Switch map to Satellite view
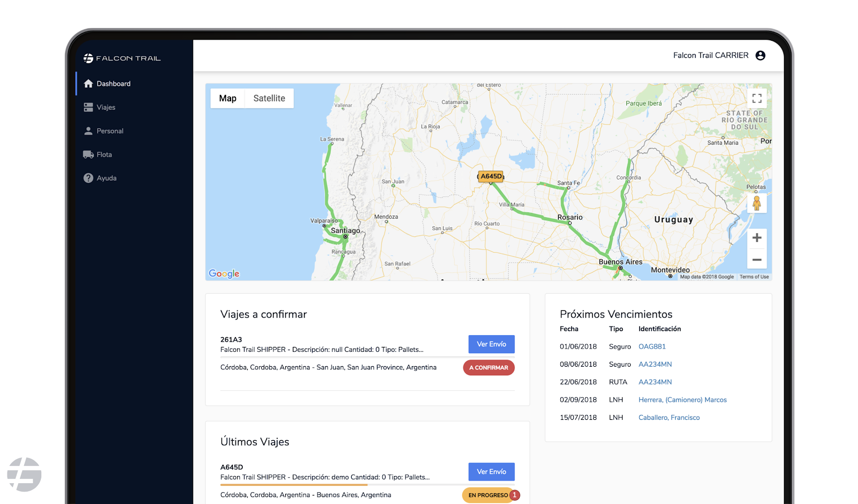858x504 pixels. (269, 98)
